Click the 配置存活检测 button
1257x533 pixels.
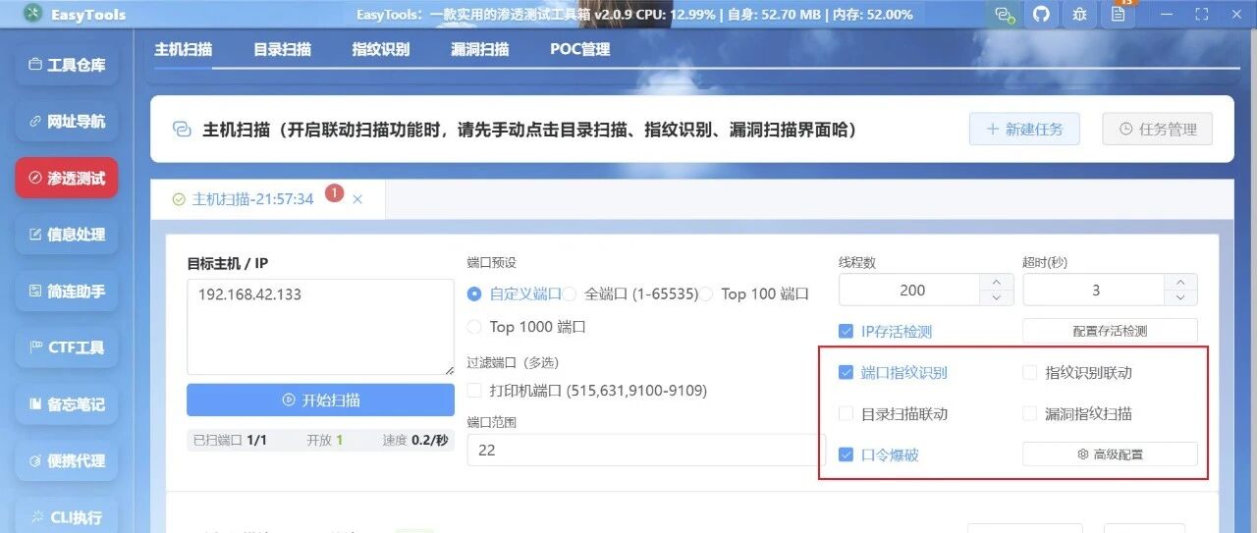[x=1110, y=332]
